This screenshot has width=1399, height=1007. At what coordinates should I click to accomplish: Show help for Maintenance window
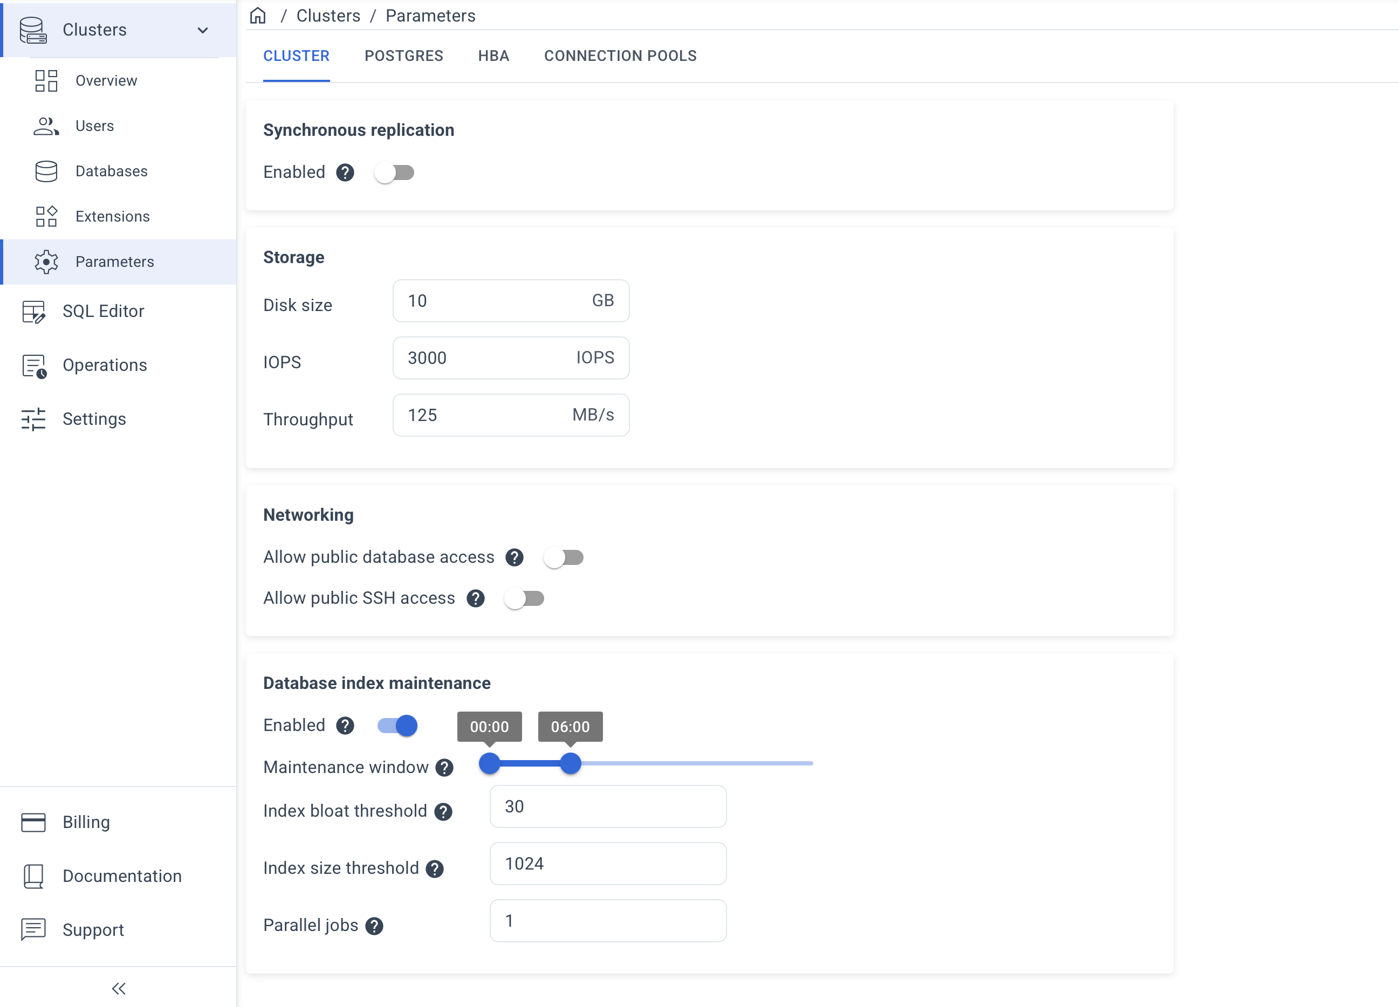point(444,768)
